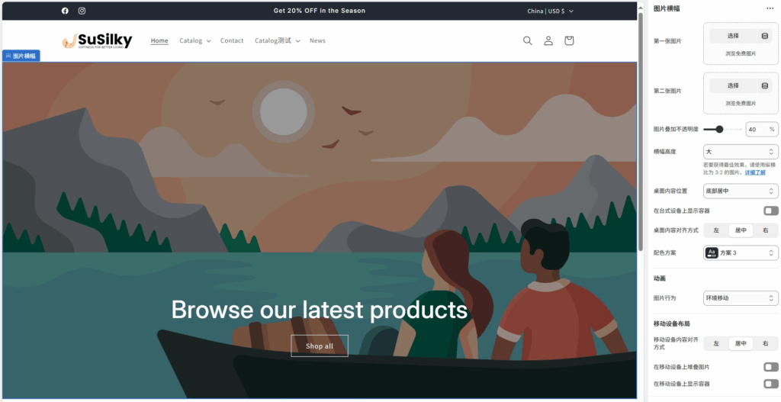Enable 在移动设备上堆叠图片 switch
This screenshot has width=781, height=402.
770,367
